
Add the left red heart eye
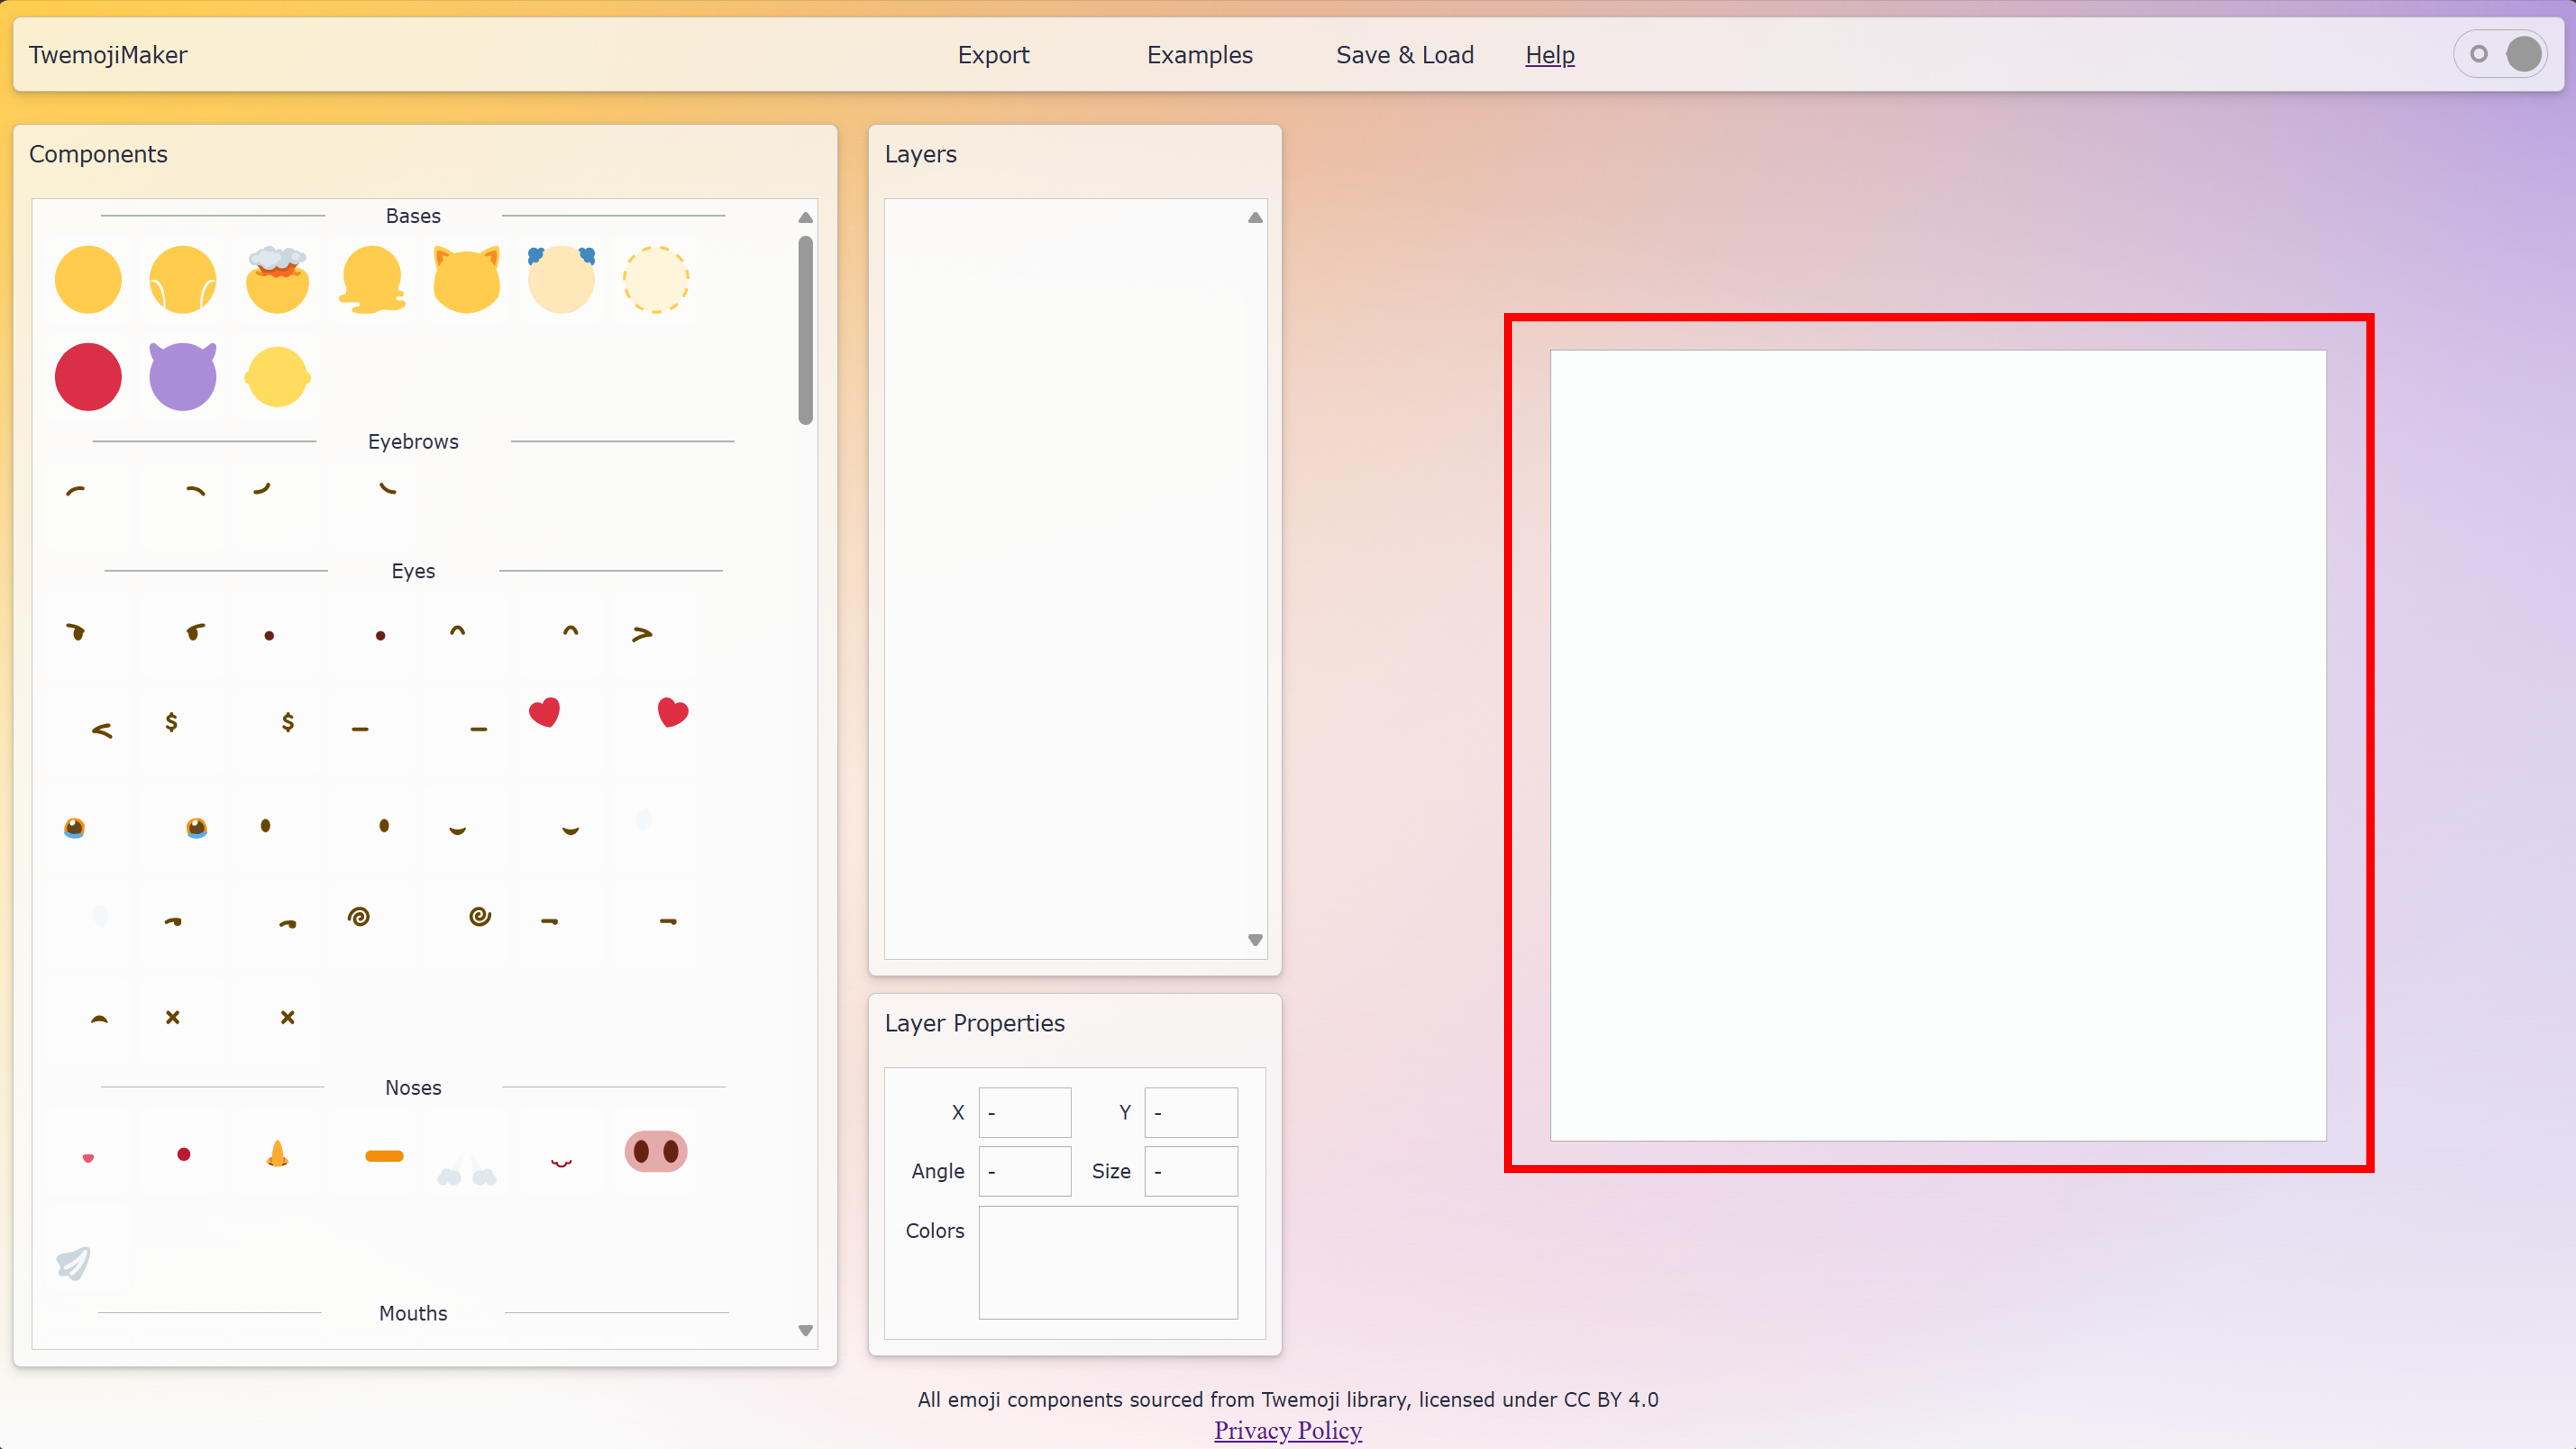coord(544,712)
